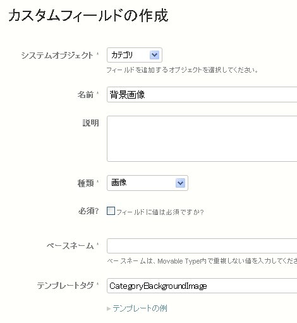Click the カスタムフィールドの作成 page heading
Viewport: 297px width, 323px height.
click(88, 15)
